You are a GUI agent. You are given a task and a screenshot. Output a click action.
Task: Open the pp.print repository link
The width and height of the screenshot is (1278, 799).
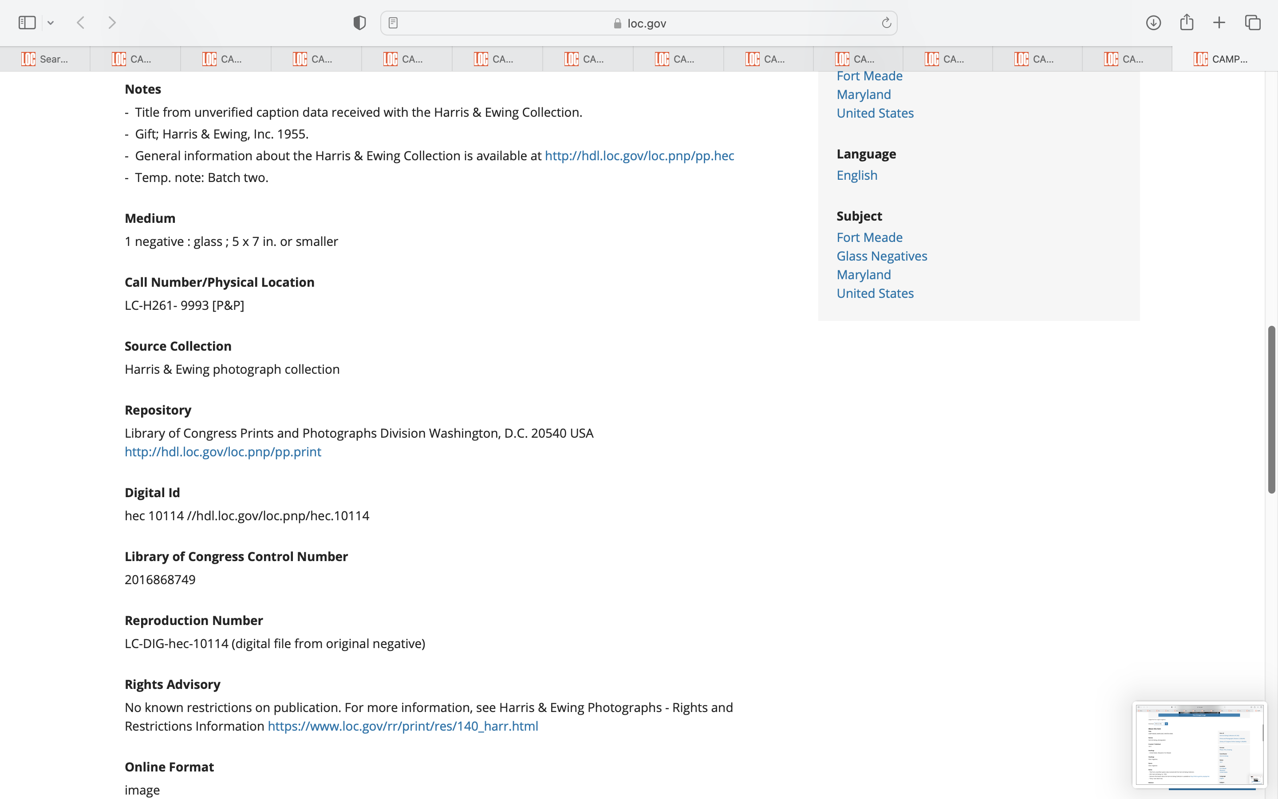(x=223, y=452)
